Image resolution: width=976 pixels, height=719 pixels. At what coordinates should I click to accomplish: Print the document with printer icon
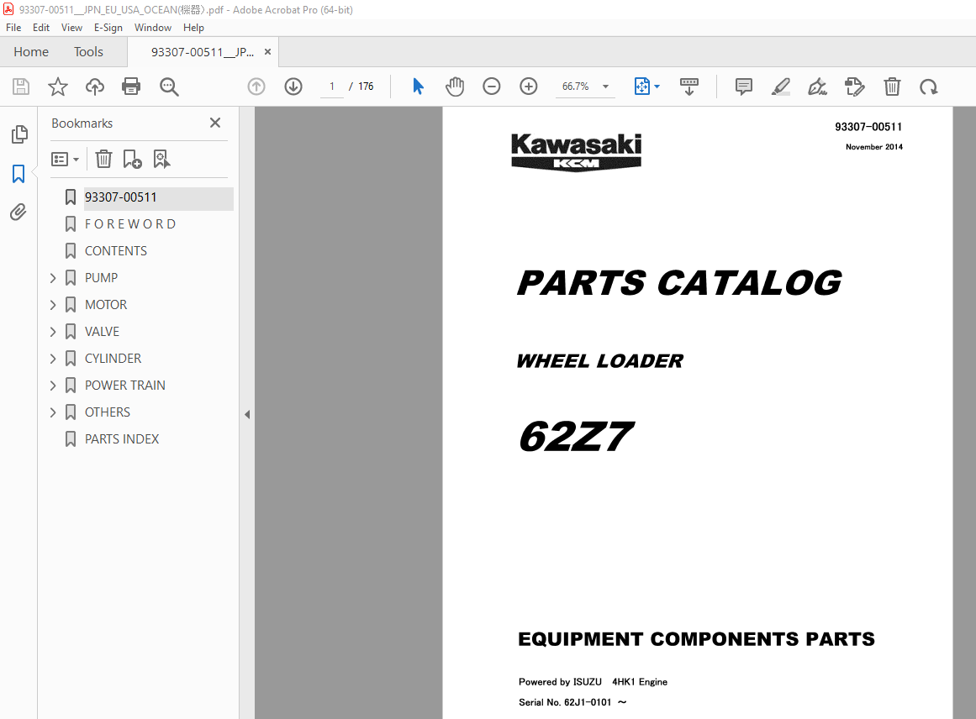coord(131,87)
